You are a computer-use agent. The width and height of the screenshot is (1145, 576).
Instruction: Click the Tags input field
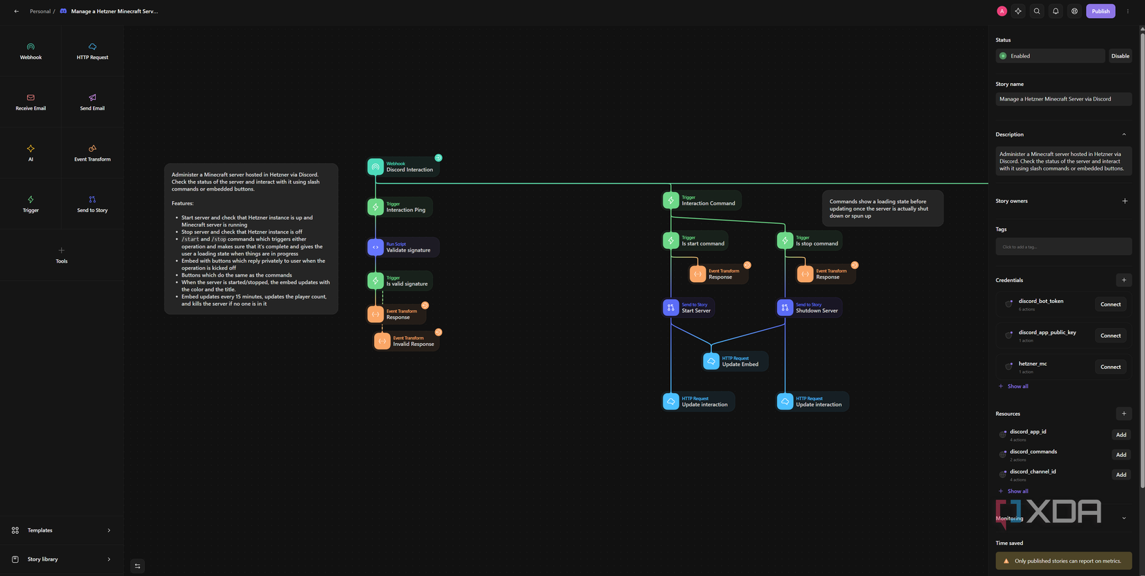pyautogui.click(x=1063, y=247)
